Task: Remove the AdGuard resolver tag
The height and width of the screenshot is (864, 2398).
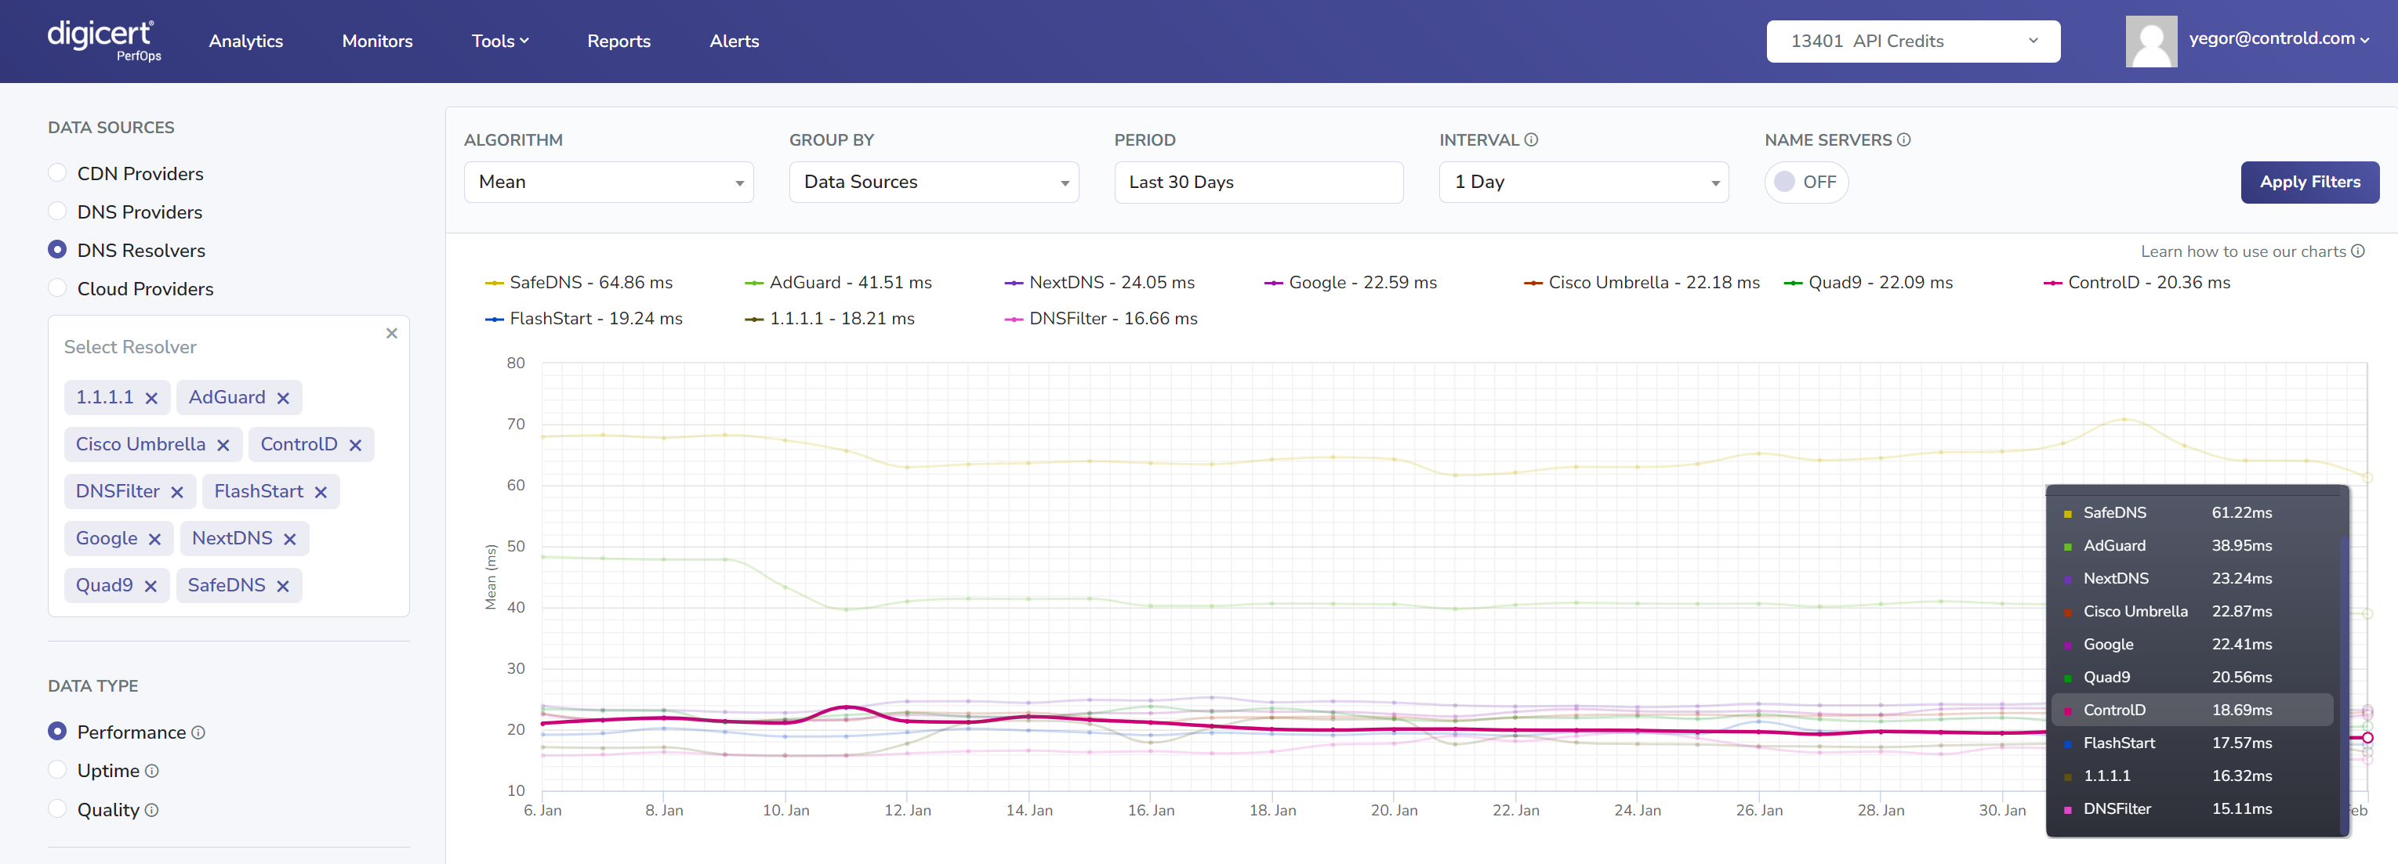Action: click(283, 398)
